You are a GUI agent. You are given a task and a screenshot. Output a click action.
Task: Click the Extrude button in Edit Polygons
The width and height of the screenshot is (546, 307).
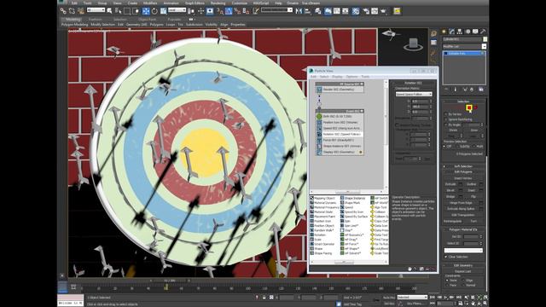click(450, 184)
